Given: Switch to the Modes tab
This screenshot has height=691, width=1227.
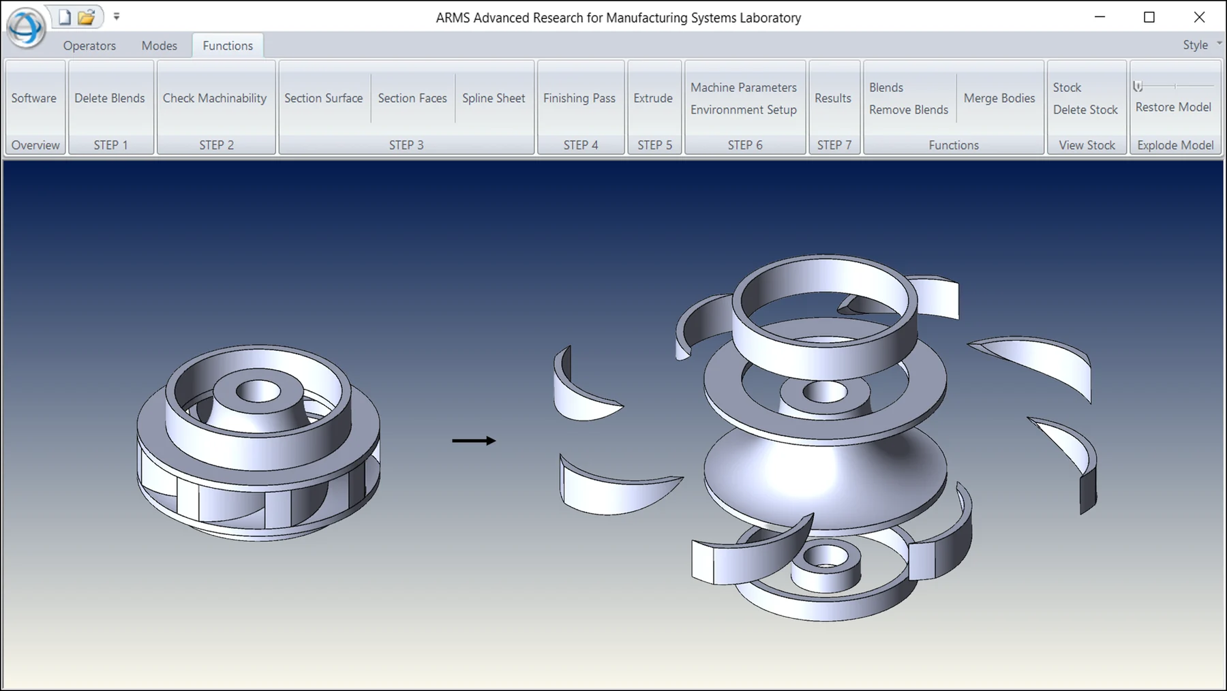Looking at the screenshot, I should (x=160, y=46).
